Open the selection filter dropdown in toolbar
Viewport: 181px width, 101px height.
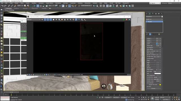pos(20,6)
